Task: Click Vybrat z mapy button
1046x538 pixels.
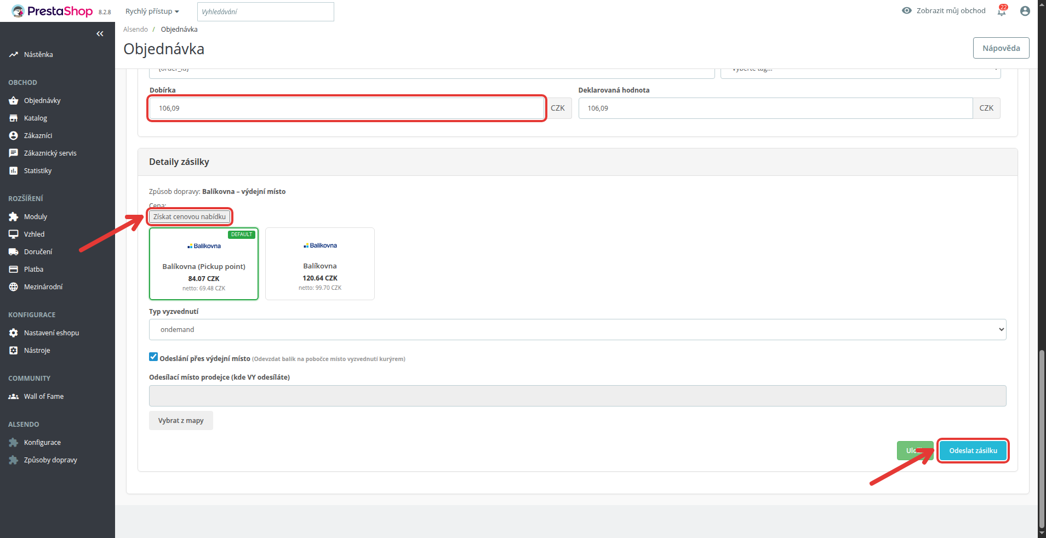Action: point(181,421)
